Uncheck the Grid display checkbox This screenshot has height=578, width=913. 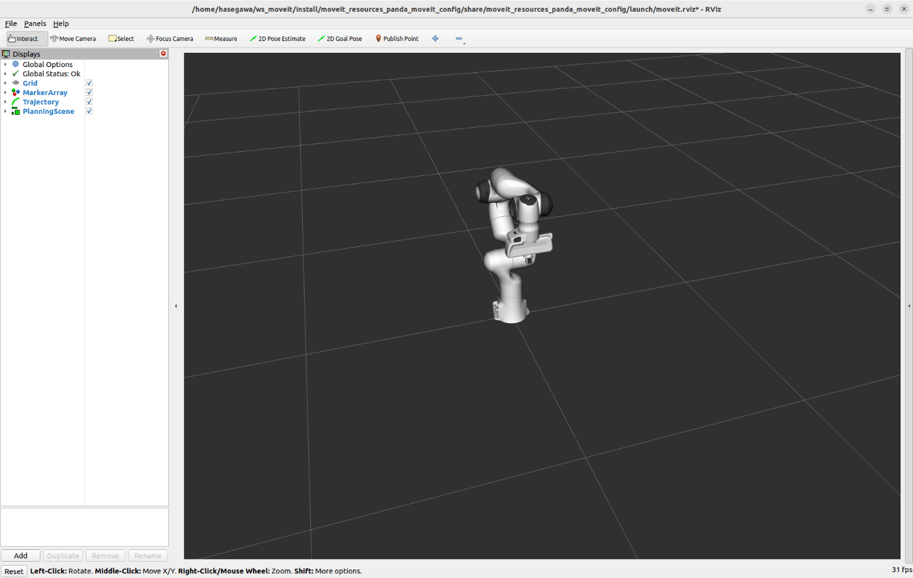click(x=89, y=83)
